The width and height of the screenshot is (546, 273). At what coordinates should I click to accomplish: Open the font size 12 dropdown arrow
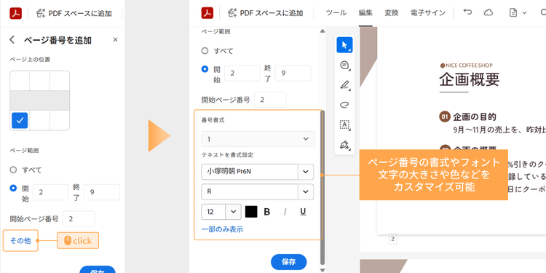tap(233, 212)
